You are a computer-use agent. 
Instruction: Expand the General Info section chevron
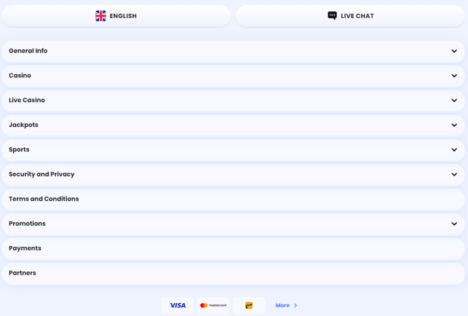click(454, 51)
